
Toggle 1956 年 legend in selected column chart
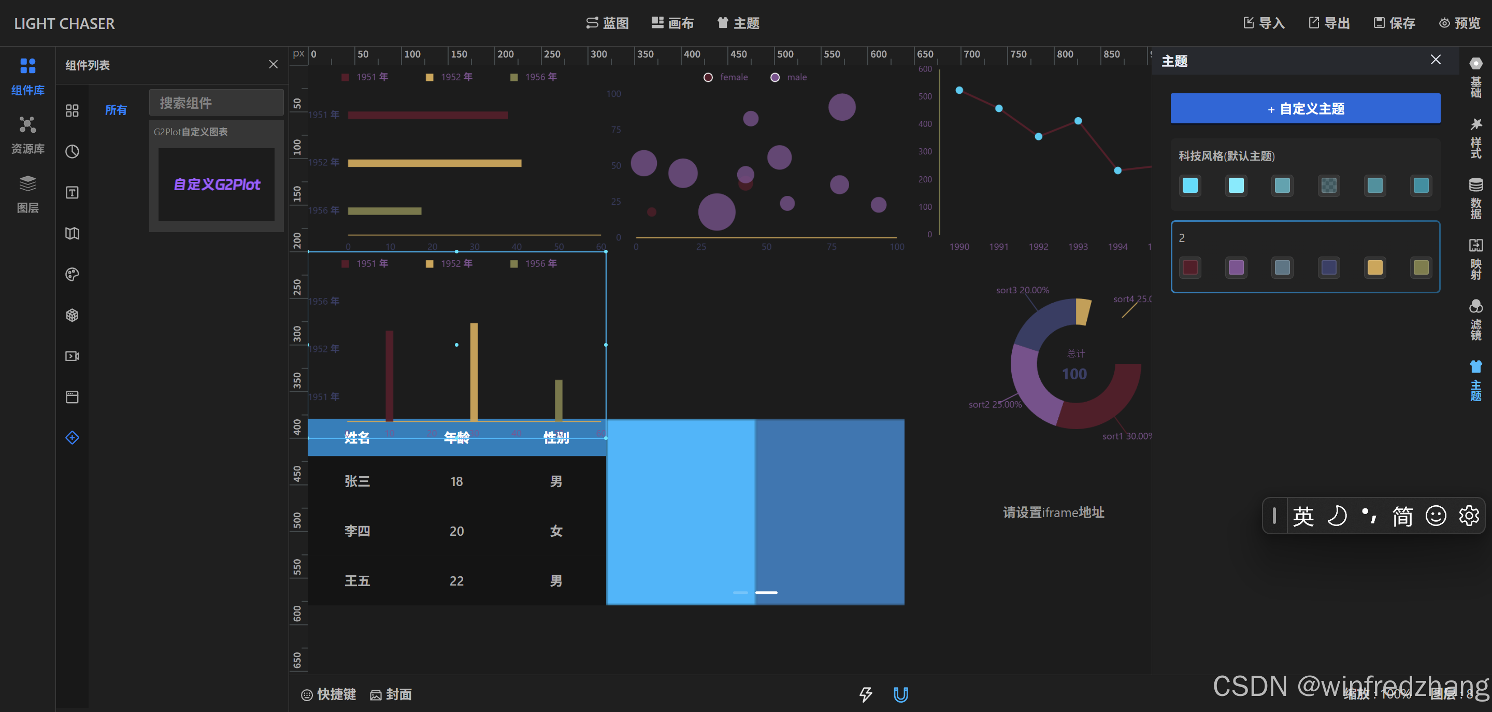[x=534, y=264]
